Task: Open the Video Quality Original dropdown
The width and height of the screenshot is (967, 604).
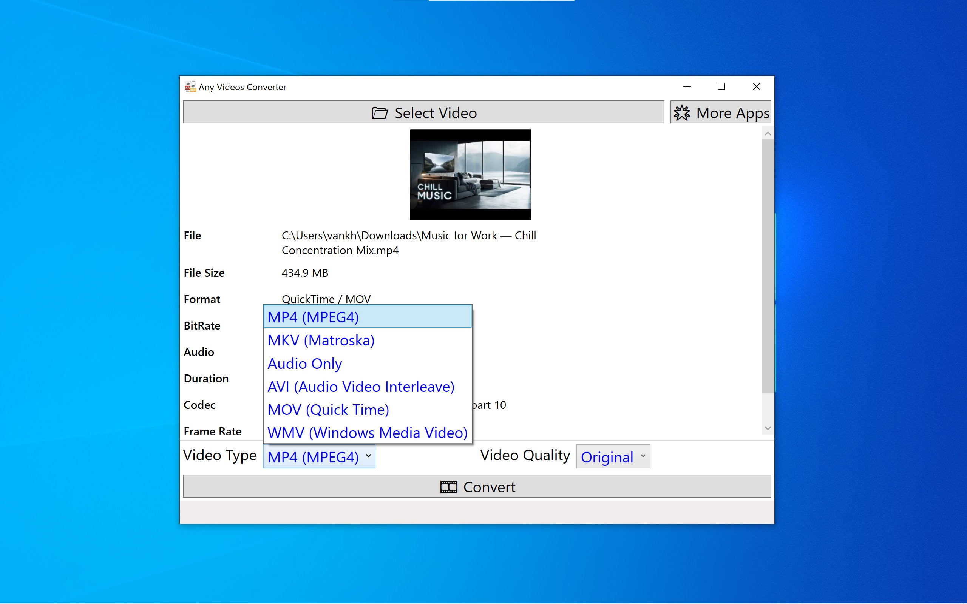Action: click(x=613, y=456)
